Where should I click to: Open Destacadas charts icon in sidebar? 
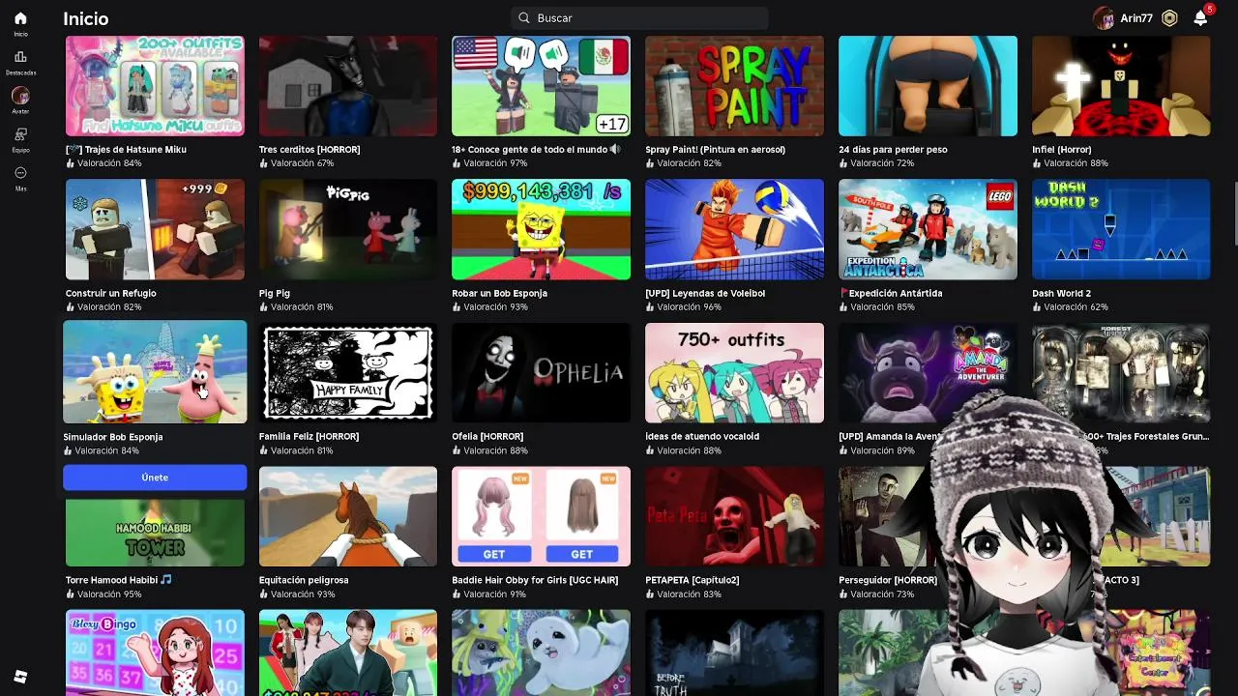coord(20,57)
